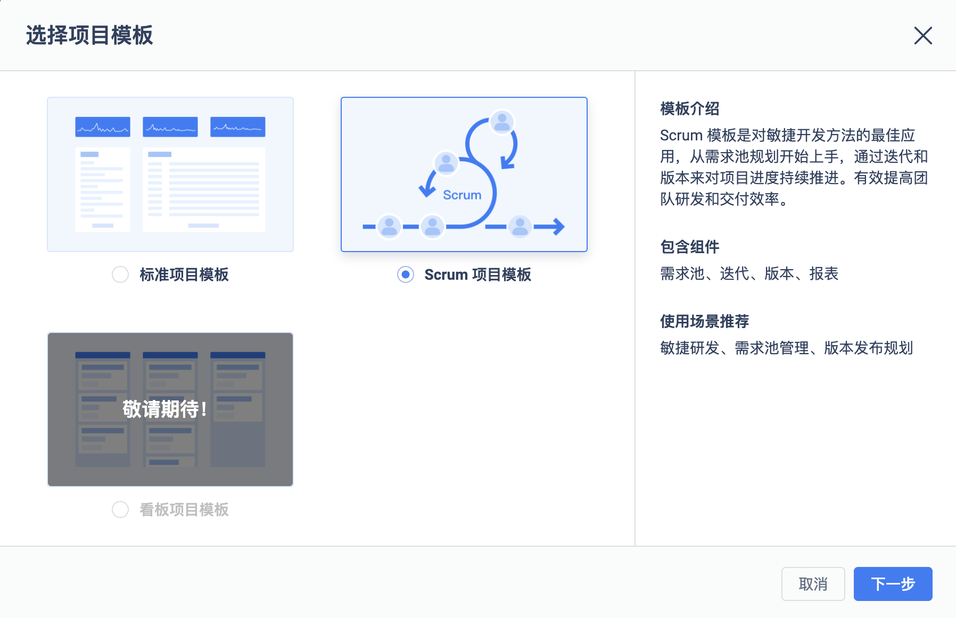This screenshot has width=956, height=618.
Task: Click the 标准项目模板 label
Action: point(184,274)
